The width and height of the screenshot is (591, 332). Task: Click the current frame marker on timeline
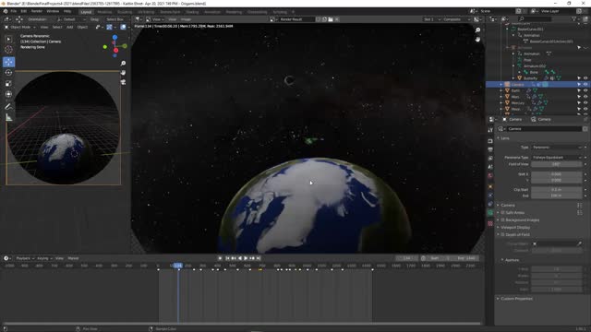click(178, 266)
